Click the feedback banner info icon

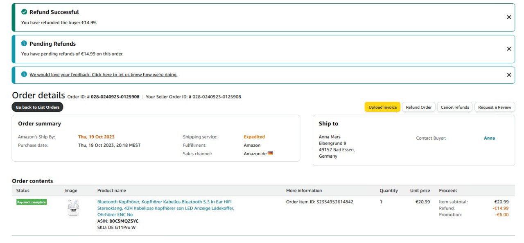[24, 74]
